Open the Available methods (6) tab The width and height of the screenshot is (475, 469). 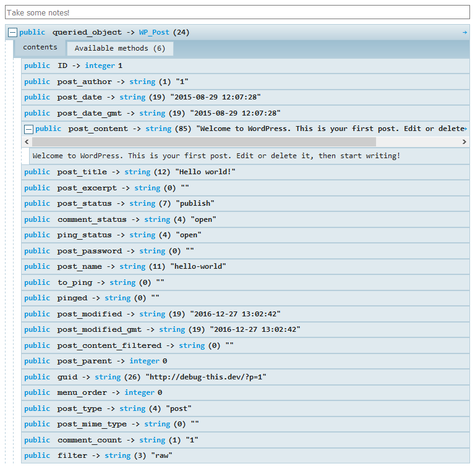(x=120, y=48)
